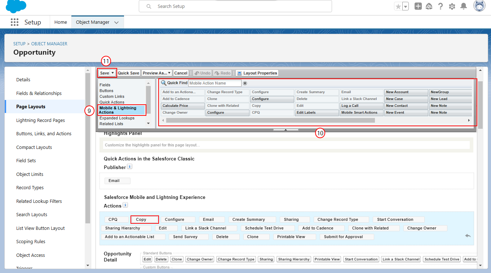
Task: Click the Trailhead guidance icon
Action: [x=429, y=6]
